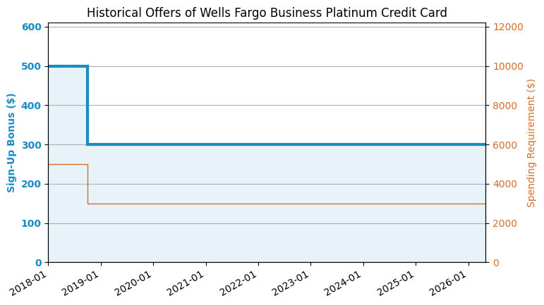Click the chart title about Wells Fargo

[267, 13]
